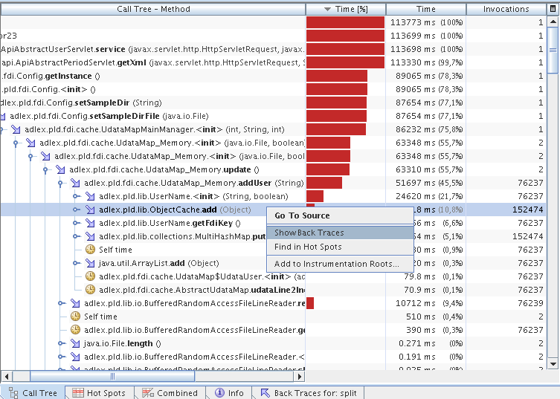Expand MultiHashMap.put node
The image size is (560, 399).
pyautogui.click(x=75, y=236)
